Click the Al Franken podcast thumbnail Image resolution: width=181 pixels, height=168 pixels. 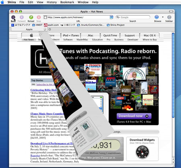coord(93,70)
